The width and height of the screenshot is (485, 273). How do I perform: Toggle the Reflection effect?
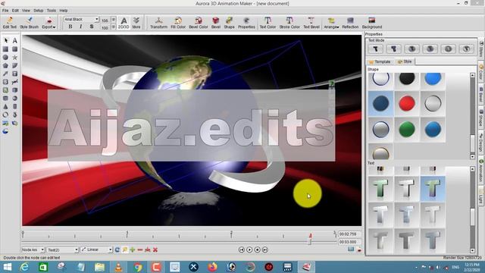[x=350, y=23]
